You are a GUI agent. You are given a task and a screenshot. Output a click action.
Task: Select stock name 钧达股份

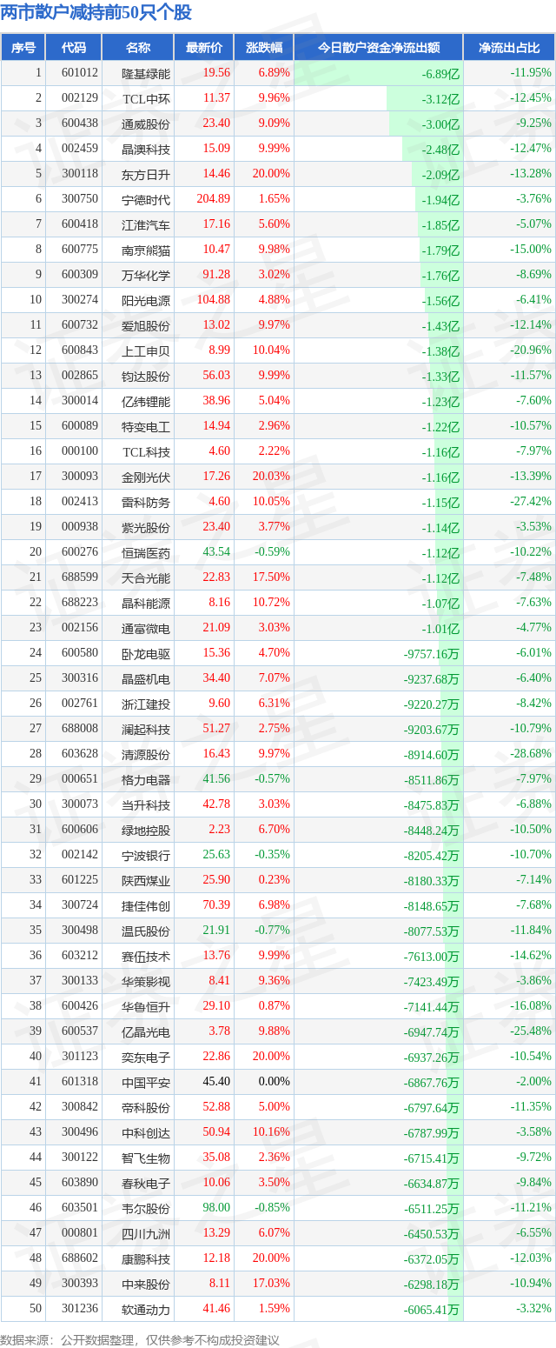(146, 377)
